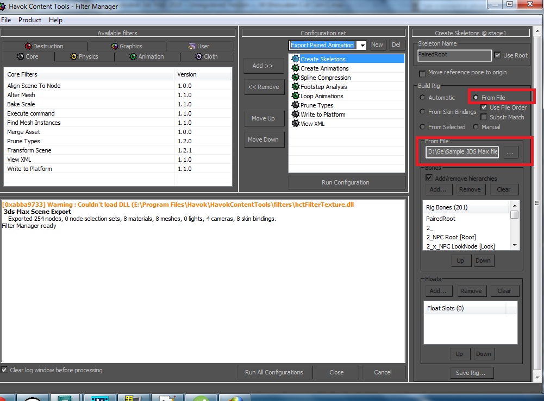Click the Create Animations filter icon
The image size is (544, 401).
coord(296,68)
